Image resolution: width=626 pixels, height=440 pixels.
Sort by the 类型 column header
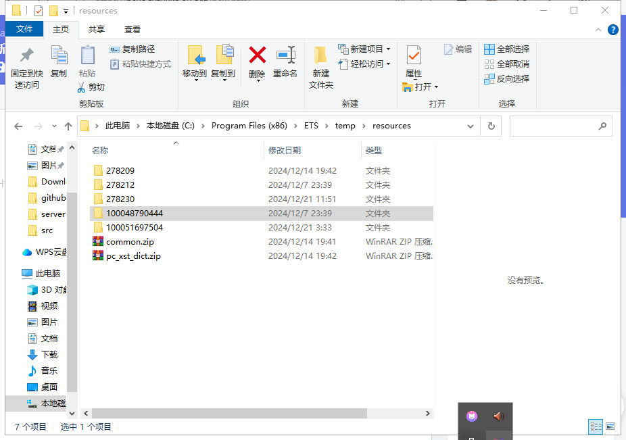[x=374, y=151]
